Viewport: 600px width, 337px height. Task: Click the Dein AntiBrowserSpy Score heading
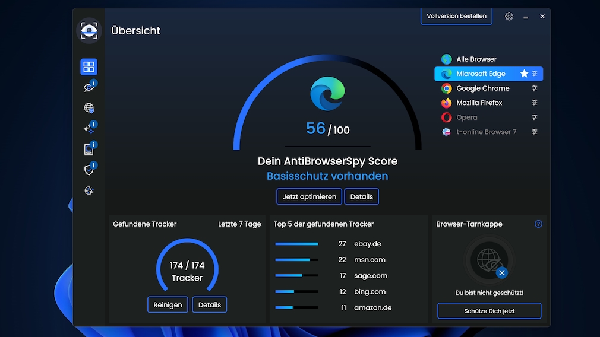(x=327, y=161)
